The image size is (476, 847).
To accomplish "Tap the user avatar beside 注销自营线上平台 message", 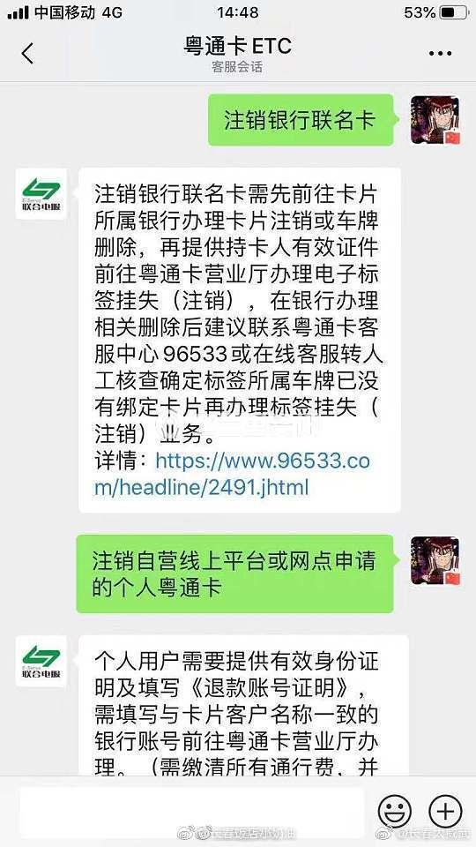I will point(435,561).
